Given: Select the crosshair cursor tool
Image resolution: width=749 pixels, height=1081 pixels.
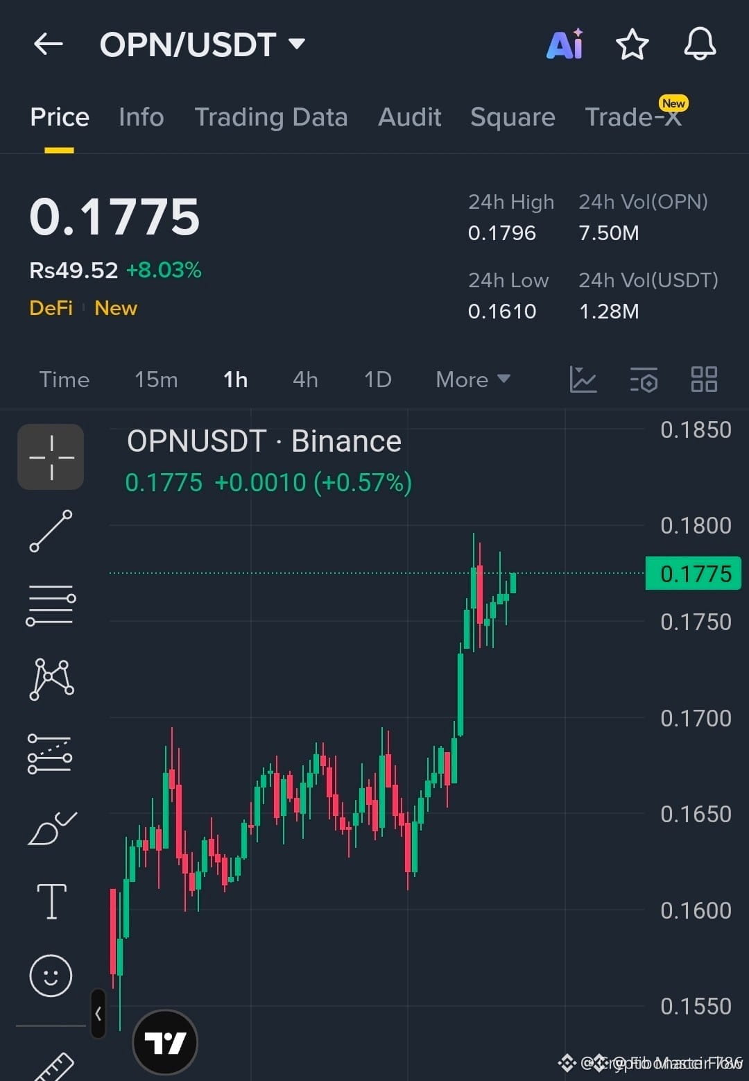Looking at the screenshot, I should pos(51,457).
